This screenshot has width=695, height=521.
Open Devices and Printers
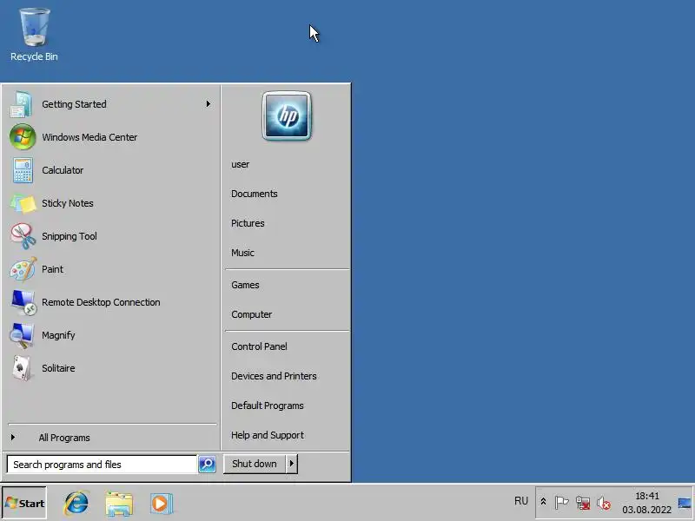[274, 376]
